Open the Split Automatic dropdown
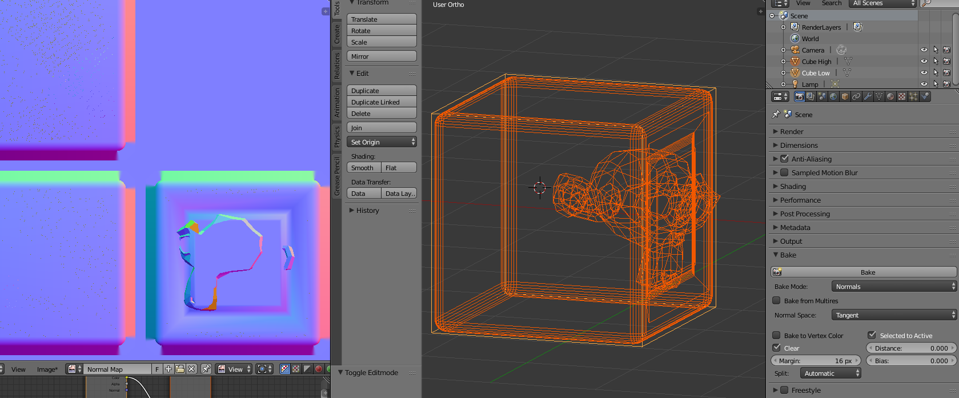 (x=830, y=373)
